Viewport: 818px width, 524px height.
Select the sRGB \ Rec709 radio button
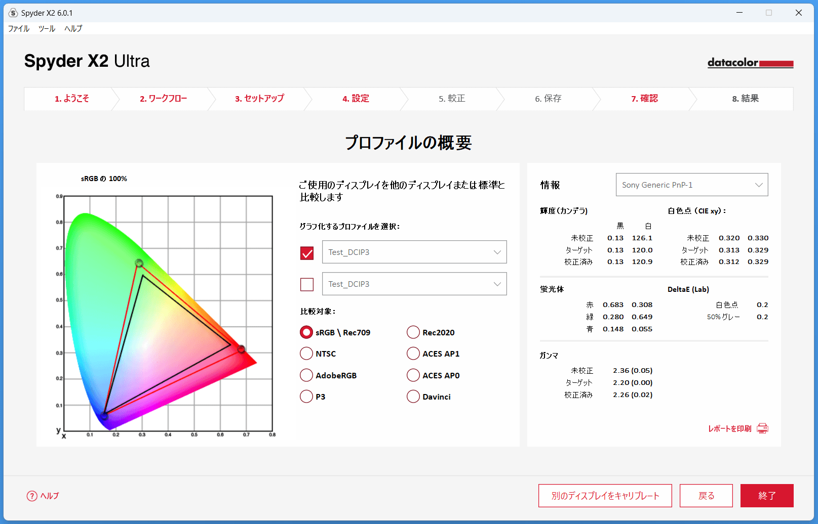[x=306, y=332]
